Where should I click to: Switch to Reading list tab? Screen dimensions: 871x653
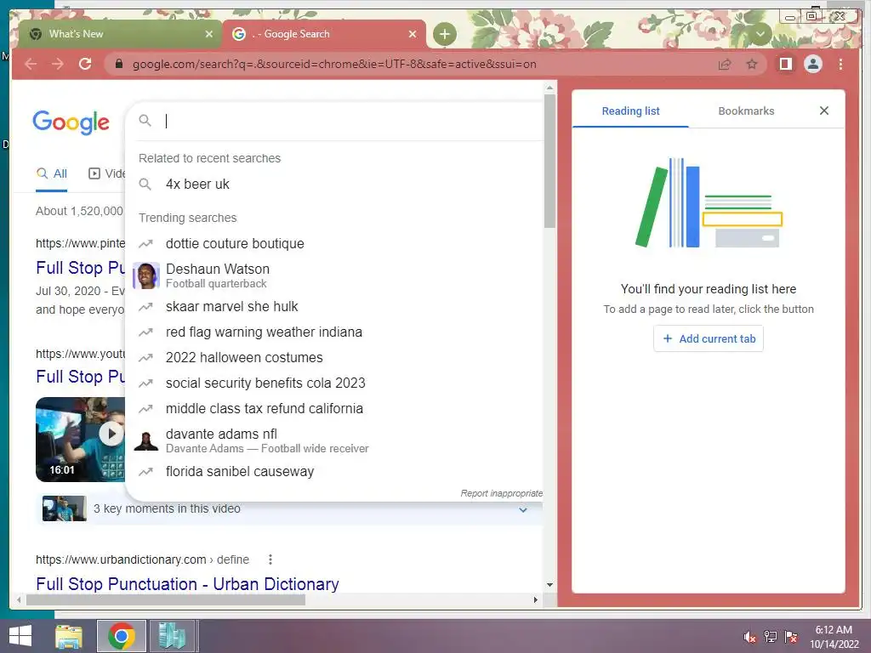point(630,111)
